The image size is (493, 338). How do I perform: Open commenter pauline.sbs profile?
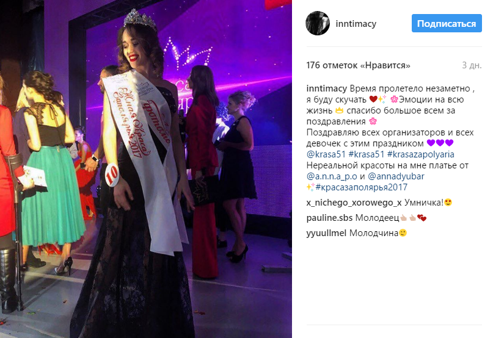[329, 218]
